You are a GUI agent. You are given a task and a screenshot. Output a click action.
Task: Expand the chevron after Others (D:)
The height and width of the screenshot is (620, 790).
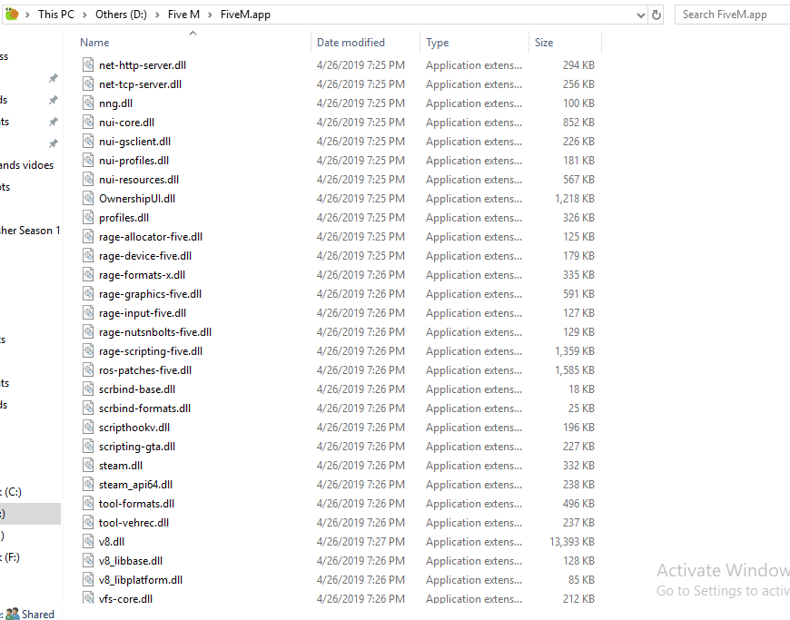(x=157, y=15)
